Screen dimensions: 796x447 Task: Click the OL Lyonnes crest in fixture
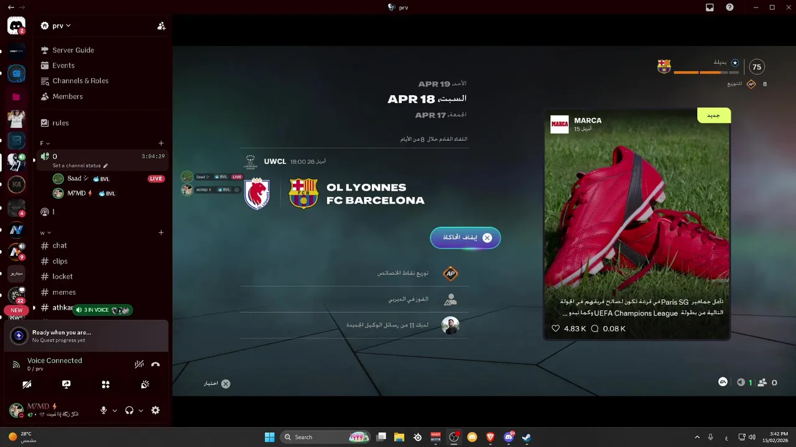click(257, 193)
